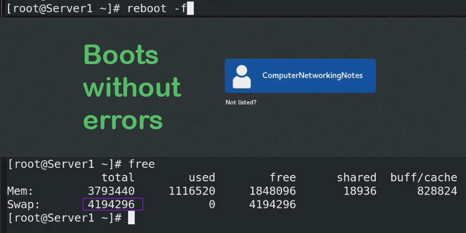Click the "Mem:" row label
The width and height of the screenshot is (466, 233).
[x=20, y=191]
